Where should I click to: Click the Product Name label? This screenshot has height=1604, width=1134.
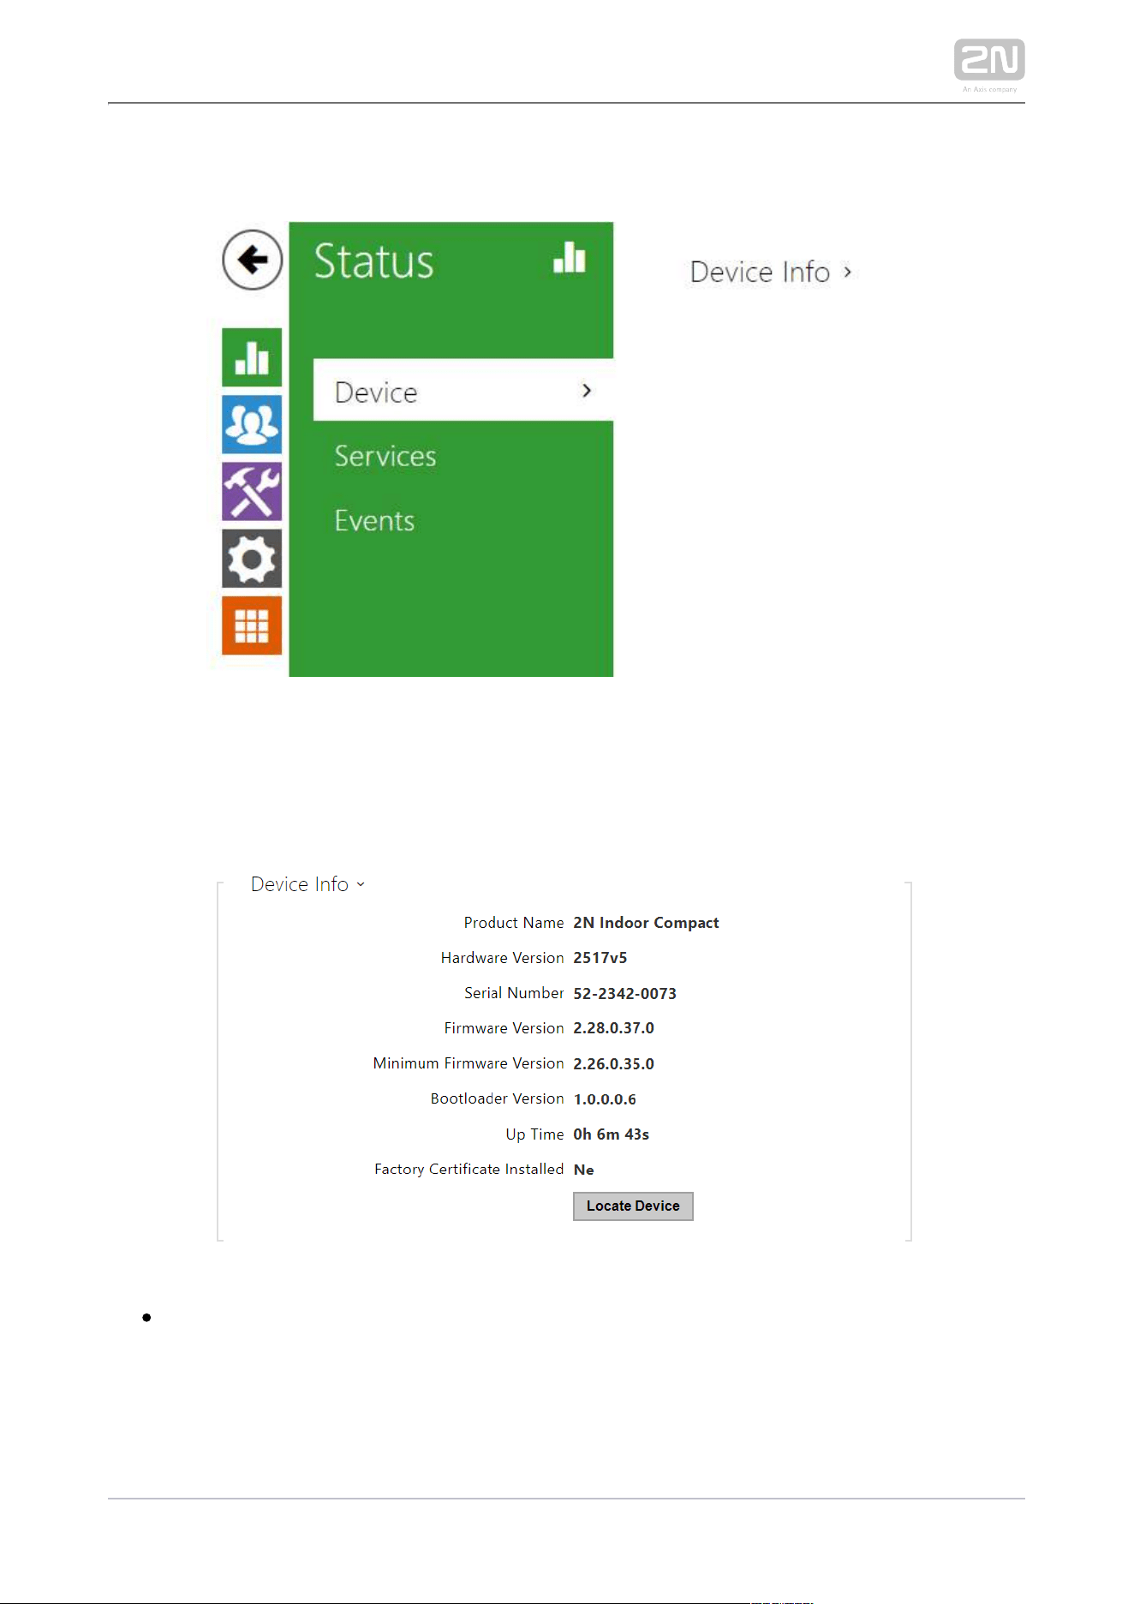tap(514, 923)
